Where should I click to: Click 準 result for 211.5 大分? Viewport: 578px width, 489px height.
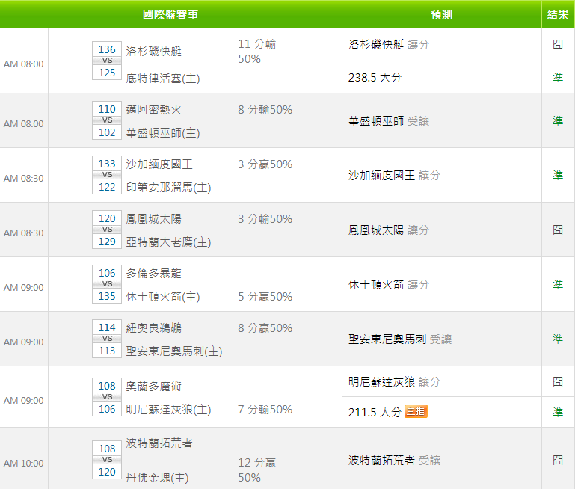[x=558, y=412]
